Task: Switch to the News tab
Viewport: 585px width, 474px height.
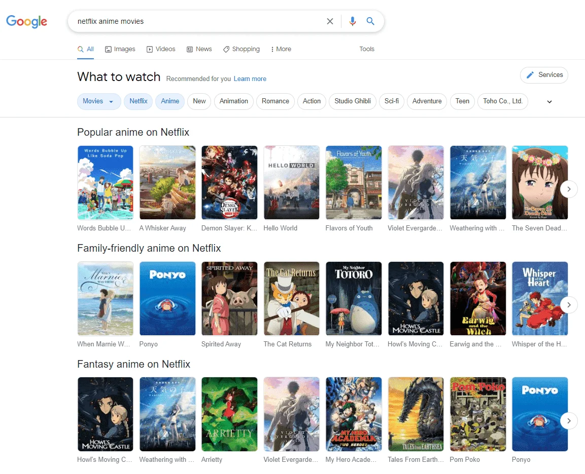Action: pyautogui.click(x=199, y=49)
